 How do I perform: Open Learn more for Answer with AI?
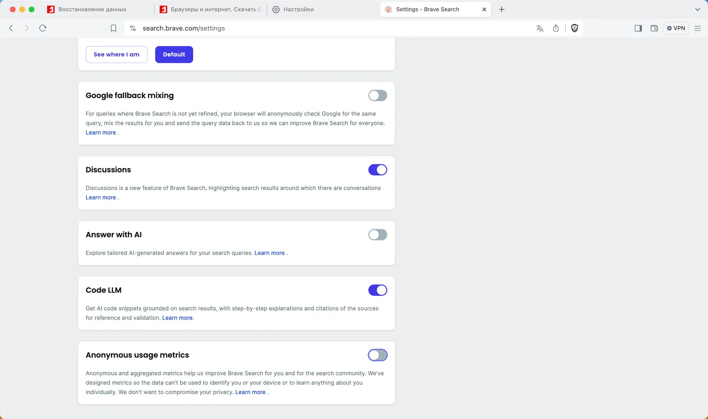[270, 253]
